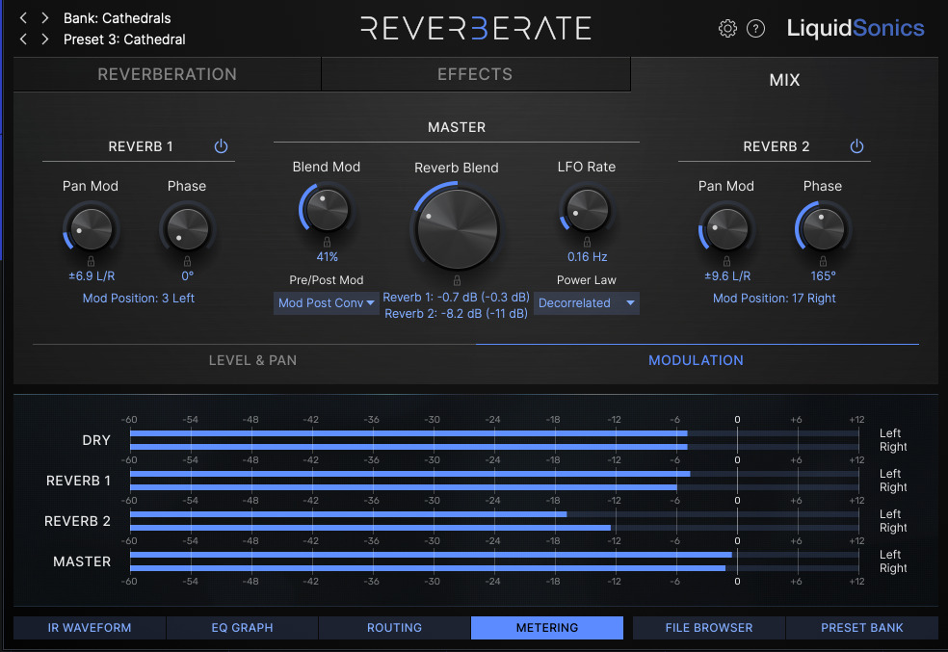This screenshot has height=652, width=948.
Task: Show the IR WAVEFORM view
Action: (90, 628)
